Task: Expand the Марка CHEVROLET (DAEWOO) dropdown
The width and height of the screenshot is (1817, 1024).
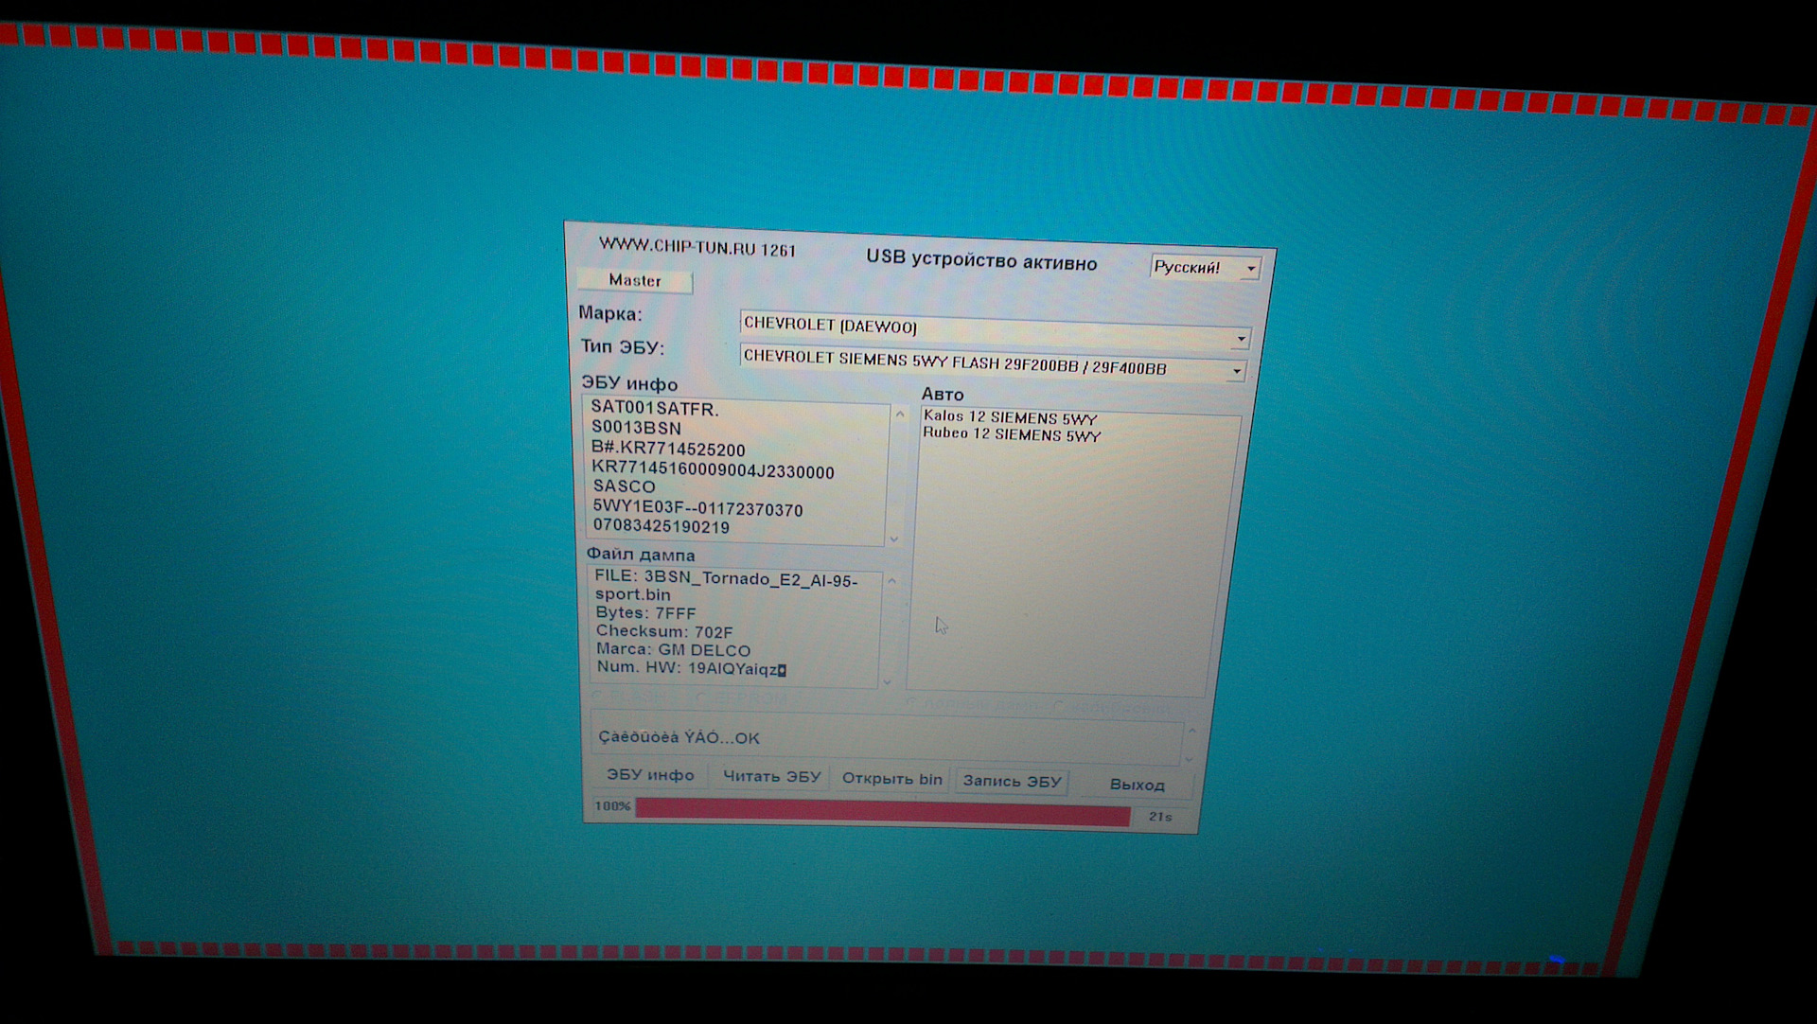Action: coord(1241,338)
